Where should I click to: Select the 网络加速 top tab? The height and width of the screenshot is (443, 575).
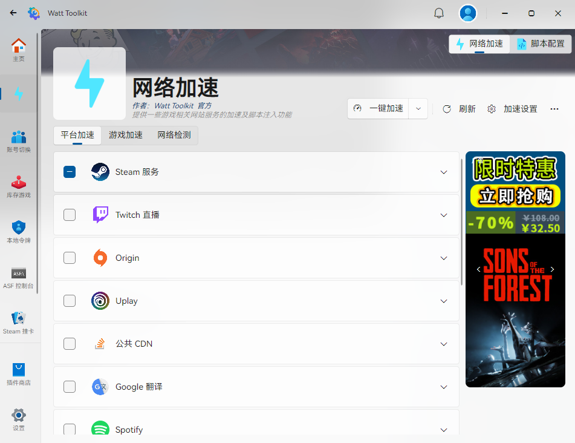479,44
